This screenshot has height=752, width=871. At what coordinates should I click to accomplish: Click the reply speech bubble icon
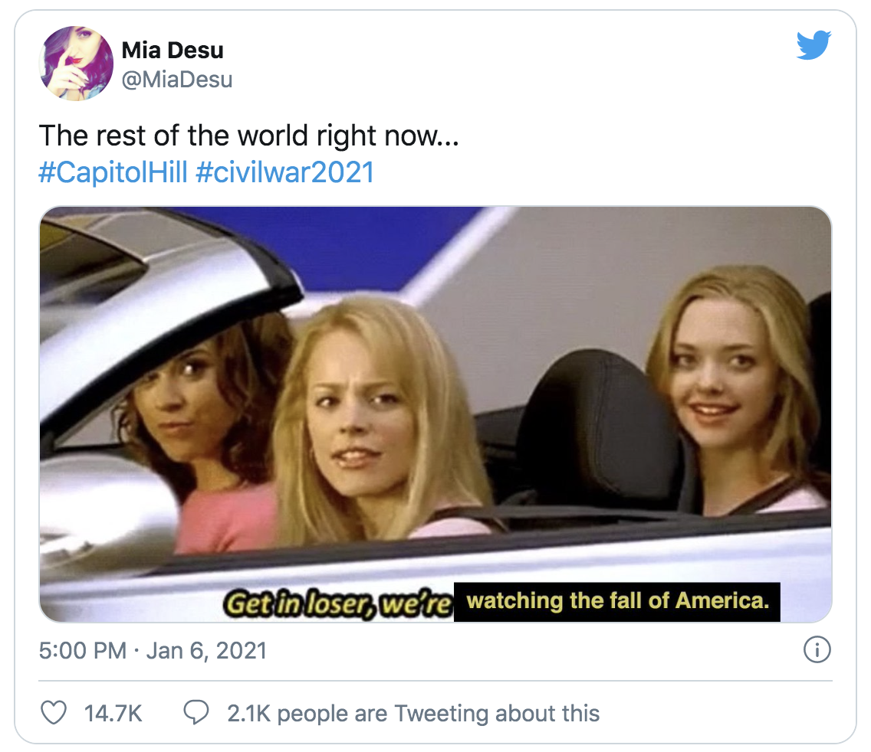[x=196, y=713]
